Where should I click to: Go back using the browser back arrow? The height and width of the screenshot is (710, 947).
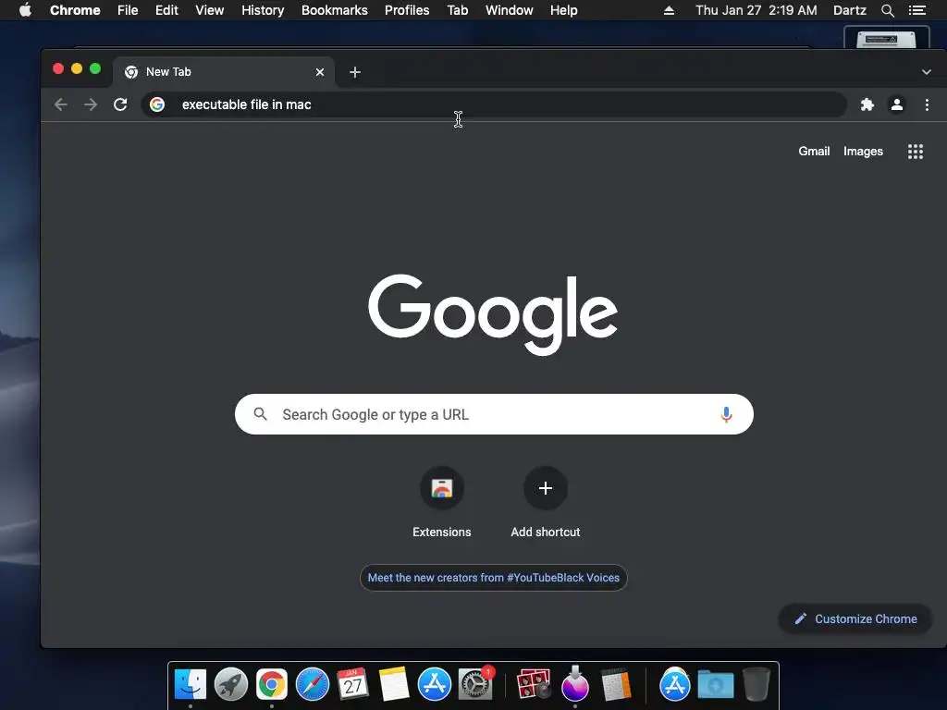(x=60, y=104)
